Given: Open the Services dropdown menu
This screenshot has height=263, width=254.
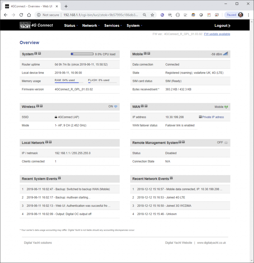Looking at the screenshot, I should pos(112,25).
